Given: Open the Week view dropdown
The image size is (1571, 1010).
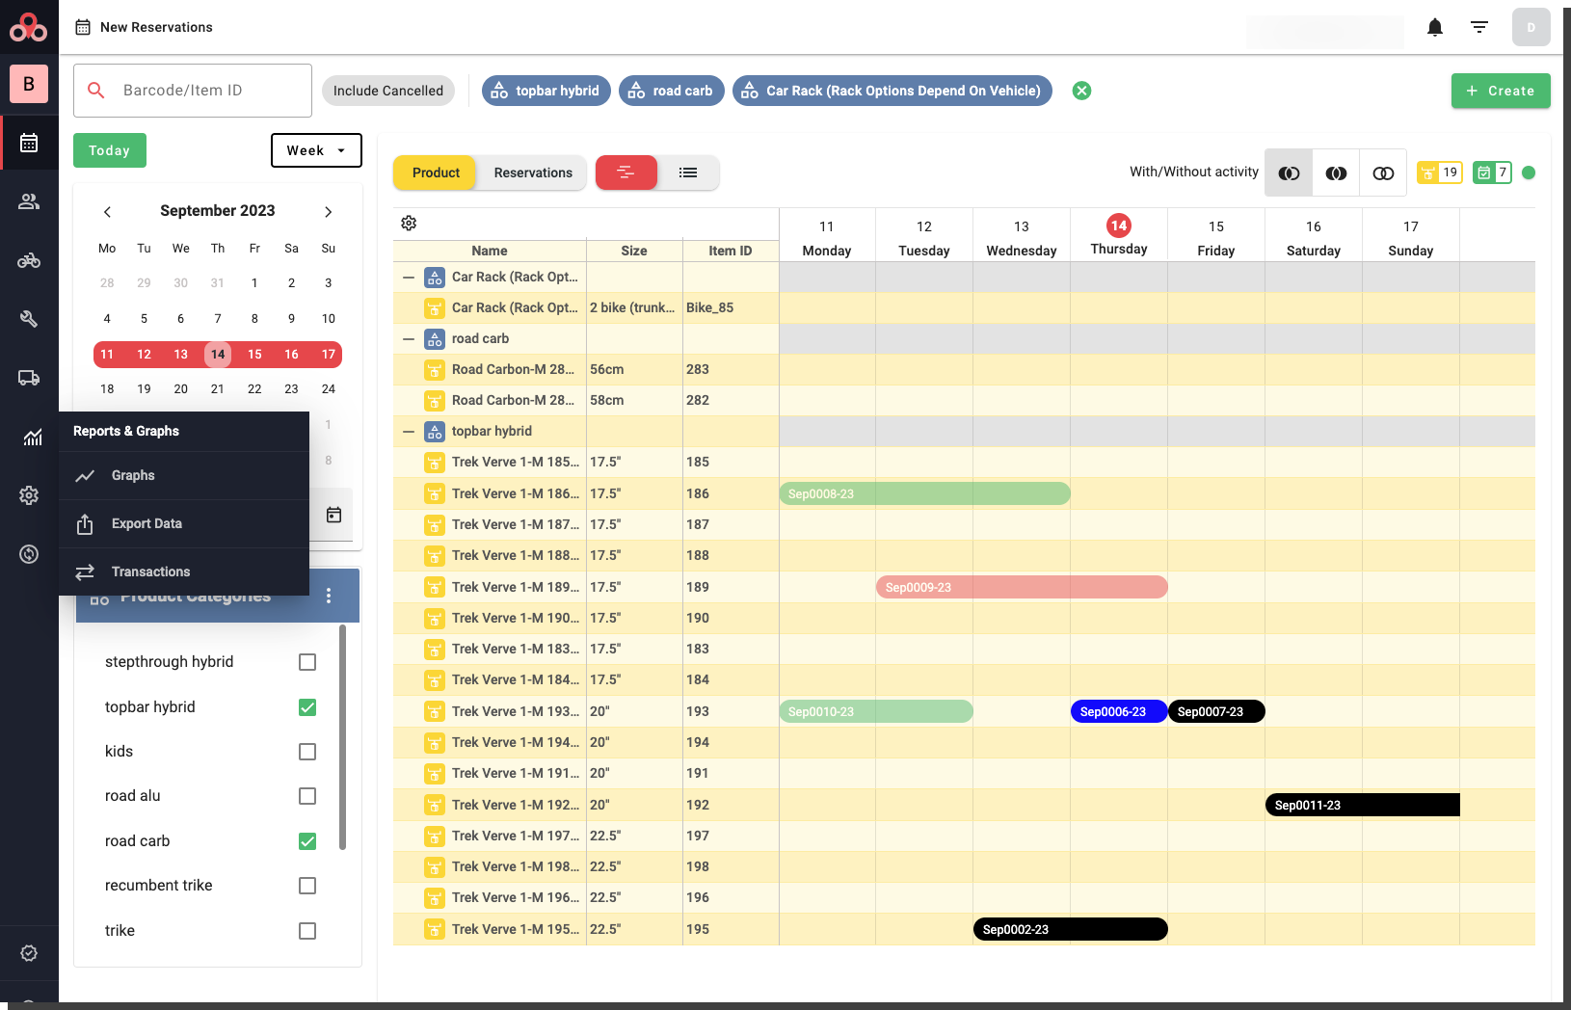Looking at the screenshot, I should (316, 150).
